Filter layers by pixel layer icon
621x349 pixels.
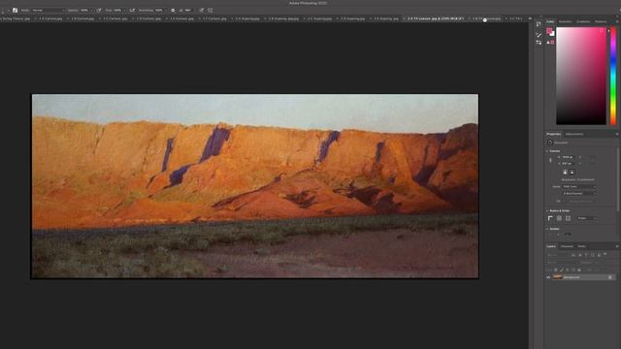(x=573, y=255)
